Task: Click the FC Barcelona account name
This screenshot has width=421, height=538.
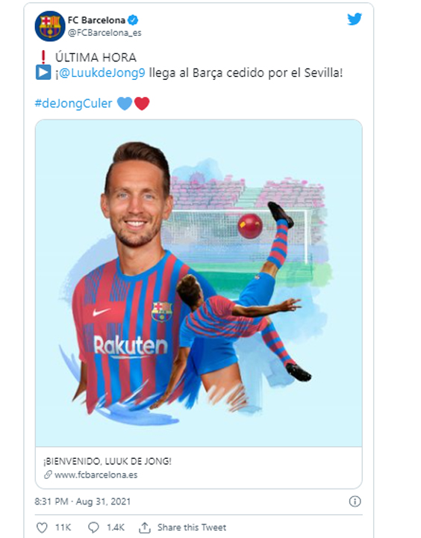Action: coord(96,20)
